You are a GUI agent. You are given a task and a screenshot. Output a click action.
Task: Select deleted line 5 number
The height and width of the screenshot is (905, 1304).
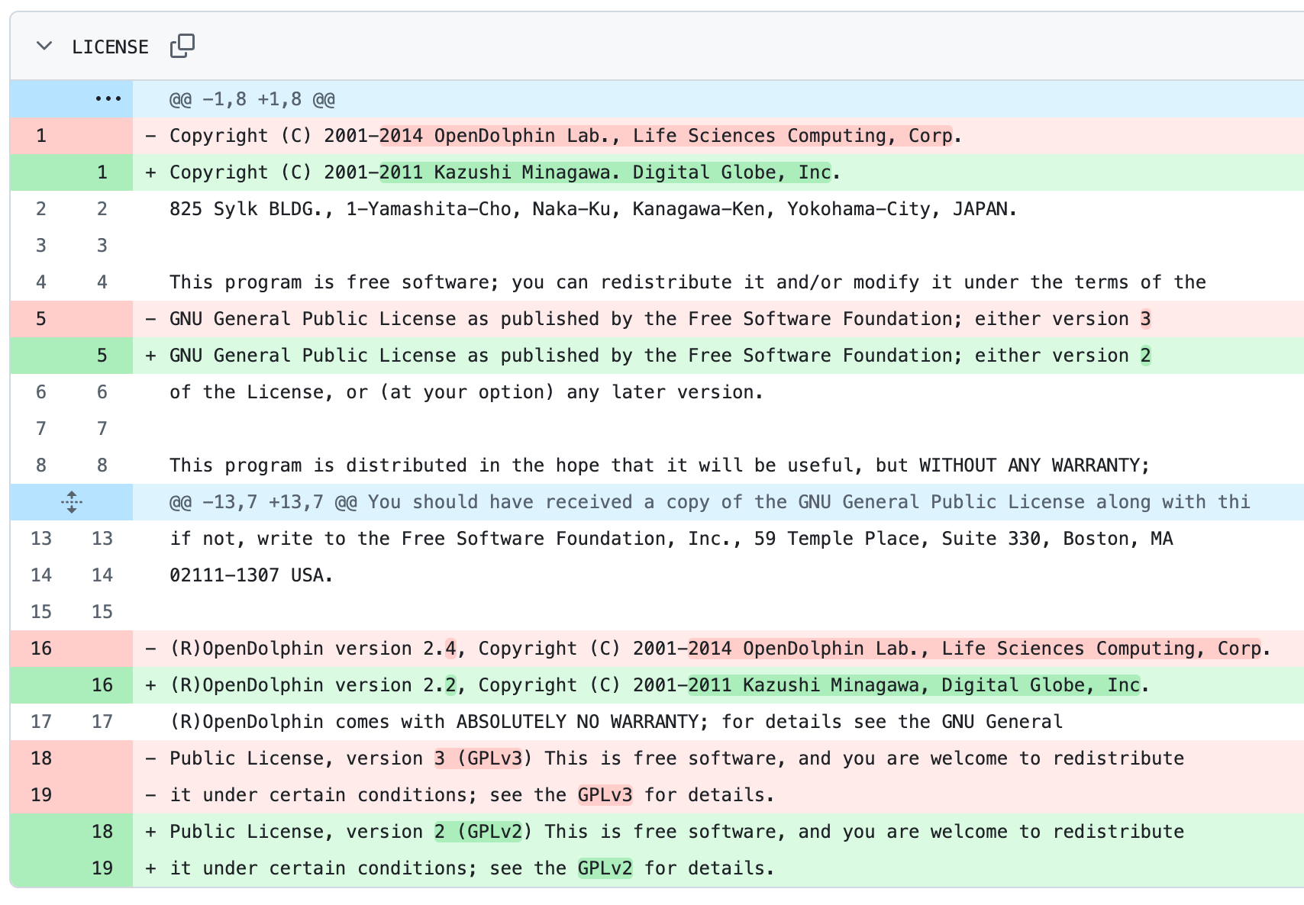(x=41, y=319)
